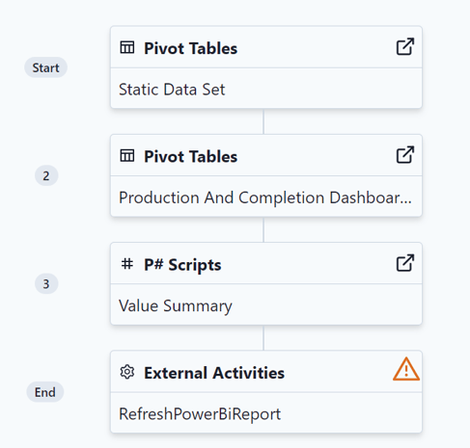Select the step 3 badge
Image resolution: width=470 pixels, height=448 pixels.
tap(46, 284)
